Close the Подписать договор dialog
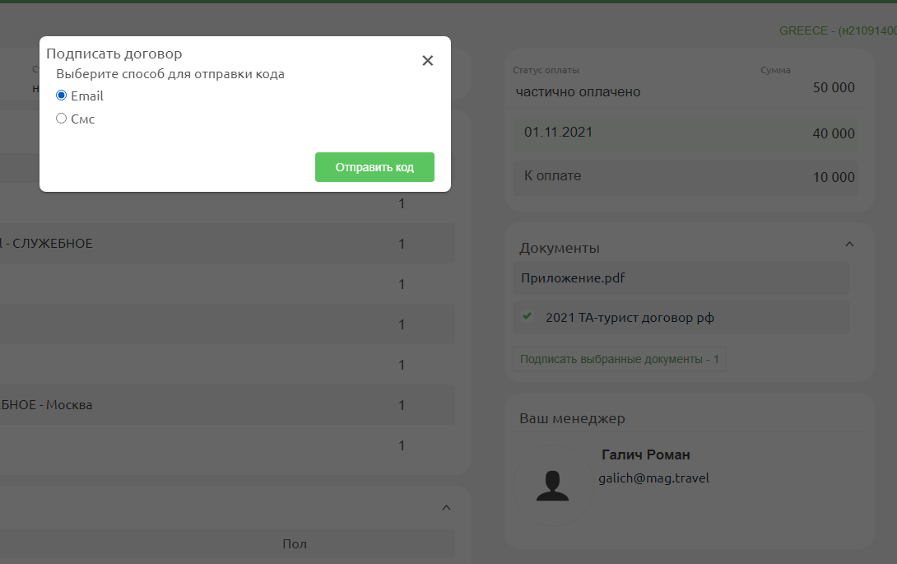The width and height of the screenshot is (897, 564). [x=427, y=61]
